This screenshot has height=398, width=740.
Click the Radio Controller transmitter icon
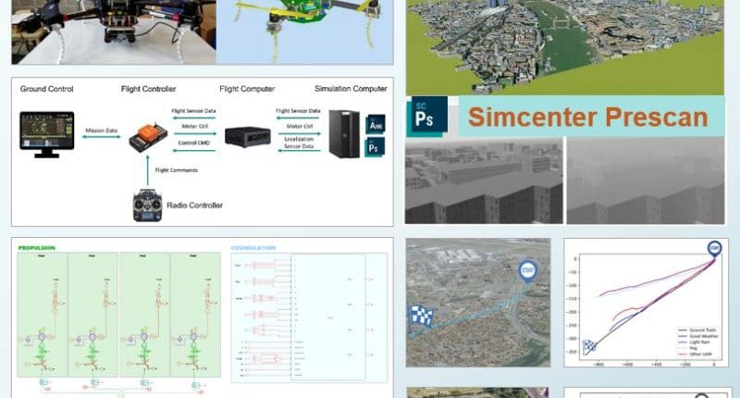point(147,205)
